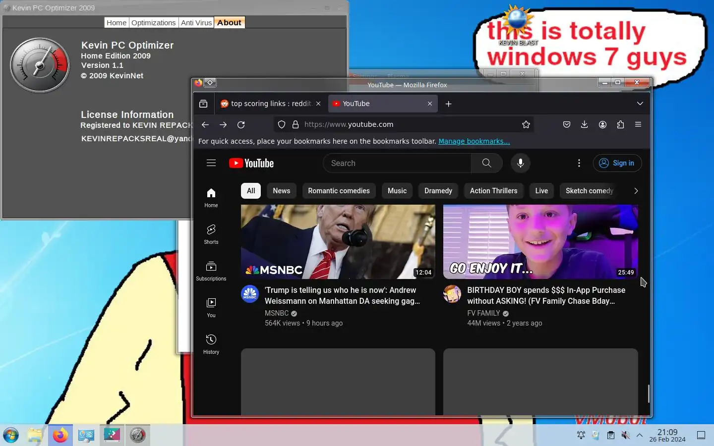
Task: Click the YouTube logo
Action: (251, 163)
